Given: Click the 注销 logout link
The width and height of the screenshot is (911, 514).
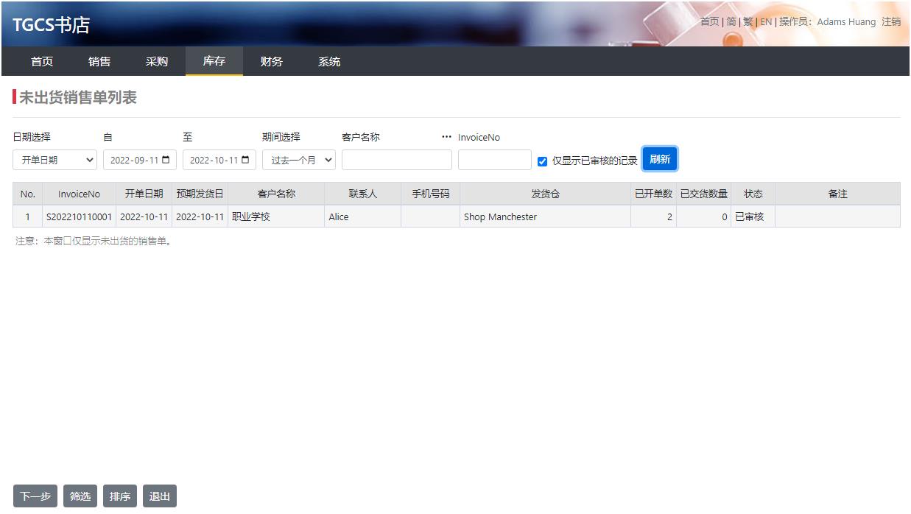Looking at the screenshot, I should 891,22.
